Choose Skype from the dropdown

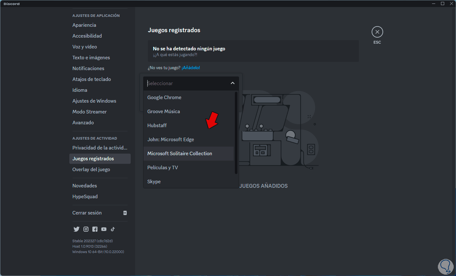click(189, 181)
